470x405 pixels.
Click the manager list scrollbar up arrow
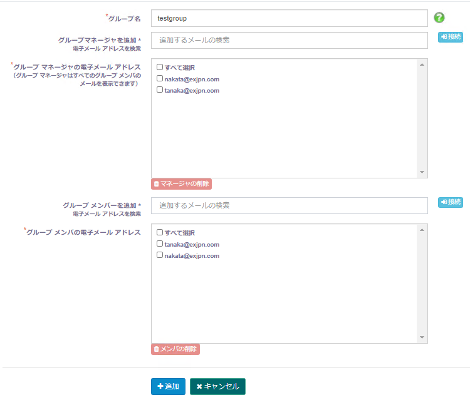[422, 64]
